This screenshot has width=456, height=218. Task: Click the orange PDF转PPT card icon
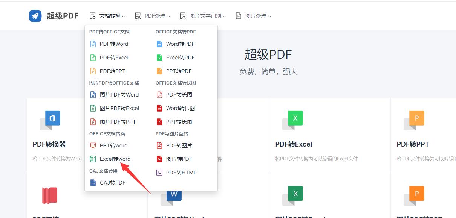[x=414, y=120]
